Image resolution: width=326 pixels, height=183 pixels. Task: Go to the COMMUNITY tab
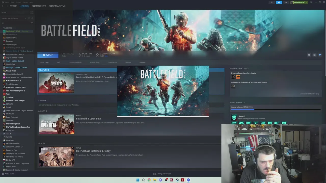pos(39,6)
